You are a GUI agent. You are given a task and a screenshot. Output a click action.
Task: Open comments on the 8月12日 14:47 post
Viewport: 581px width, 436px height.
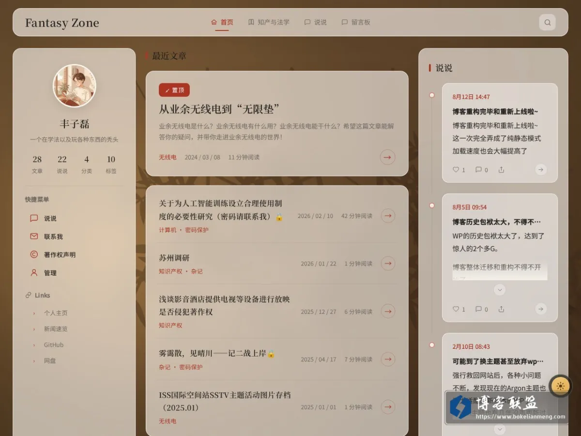(481, 170)
